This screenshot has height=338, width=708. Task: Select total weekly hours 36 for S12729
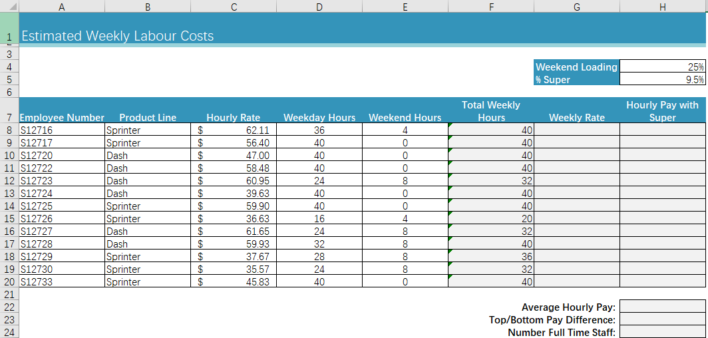pyautogui.click(x=491, y=256)
